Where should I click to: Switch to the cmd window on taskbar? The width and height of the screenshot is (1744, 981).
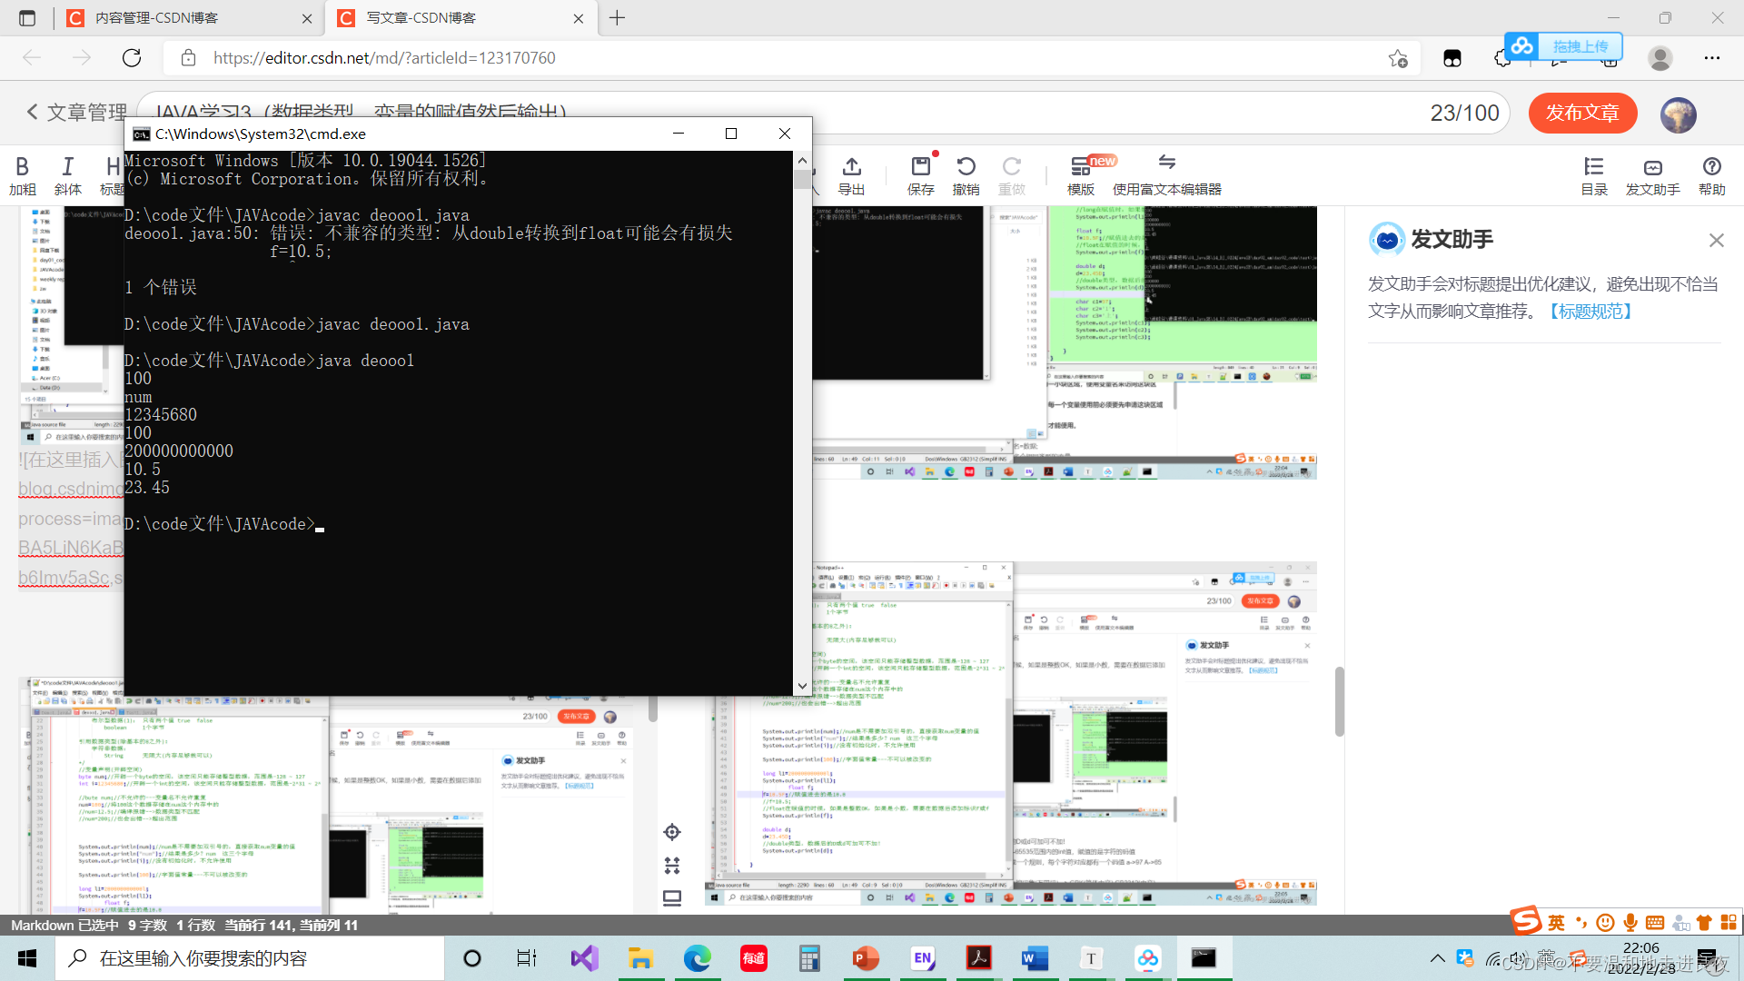[1204, 958]
